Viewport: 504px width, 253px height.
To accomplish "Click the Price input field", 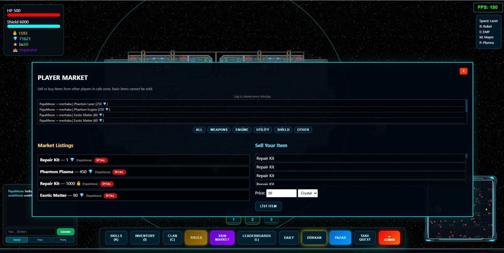I will point(281,193).
